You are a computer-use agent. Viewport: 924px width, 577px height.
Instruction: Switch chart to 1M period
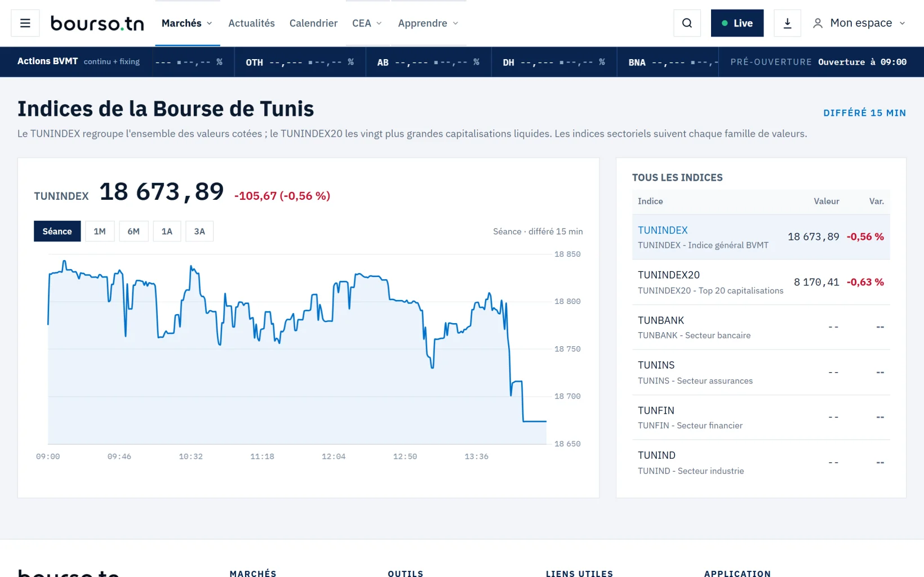tap(100, 231)
